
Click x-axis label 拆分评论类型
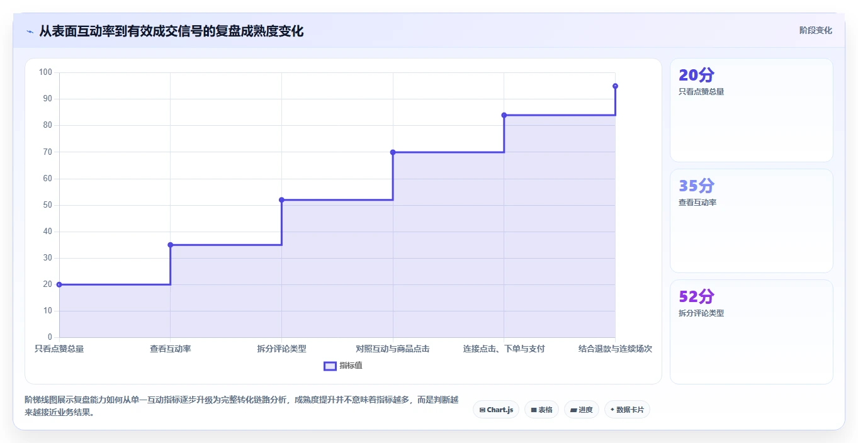coord(281,349)
